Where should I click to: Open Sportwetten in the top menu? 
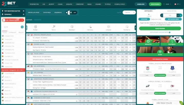[x=34, y=4]
